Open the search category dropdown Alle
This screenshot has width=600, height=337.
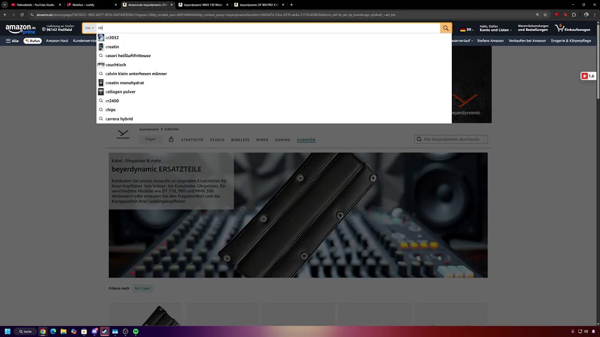coord(90,28)
